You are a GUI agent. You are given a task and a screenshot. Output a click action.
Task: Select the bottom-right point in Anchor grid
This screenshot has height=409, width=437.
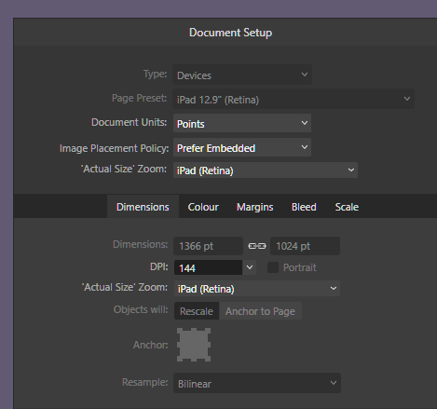click(x=208, y=359)
